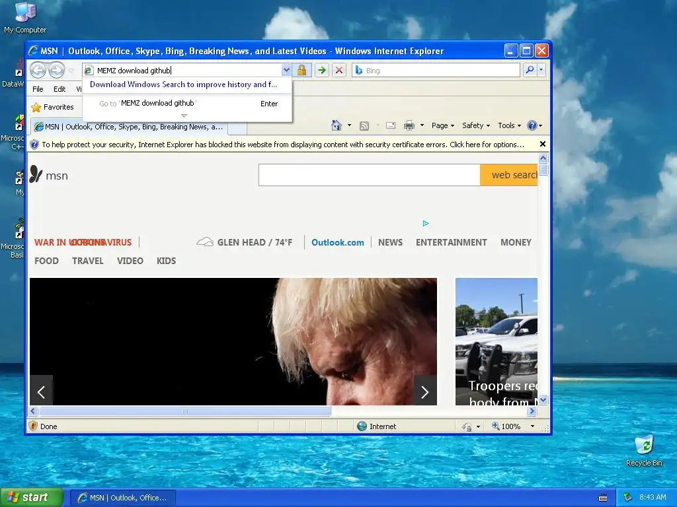Image resolution: width=677 pixels, height=507 pixels.
Task: Open the NEWS section
Action: point(390,242)
